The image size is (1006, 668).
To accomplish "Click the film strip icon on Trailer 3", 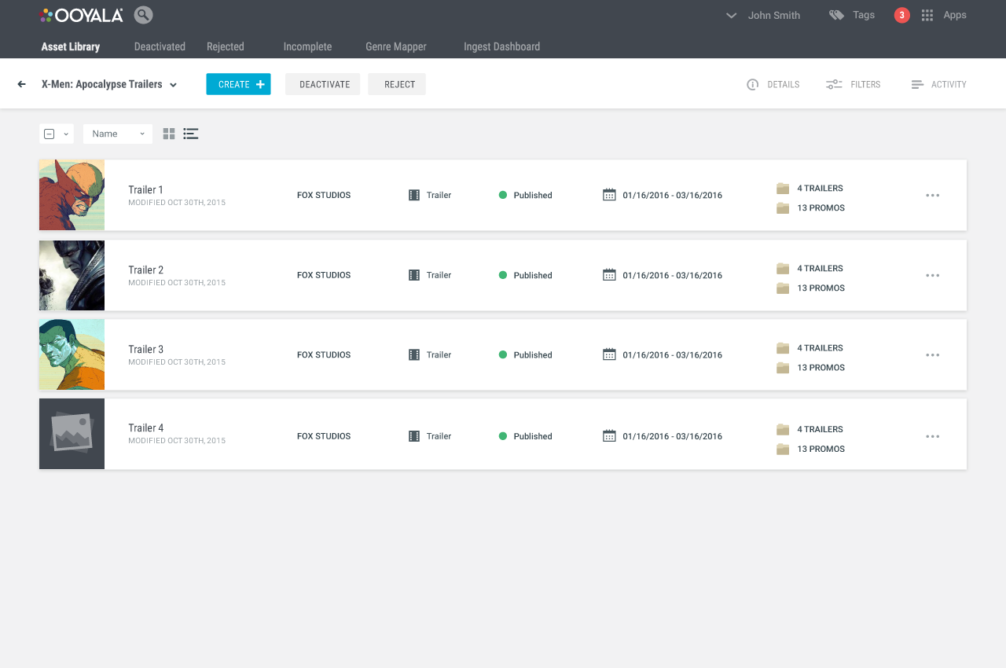I will point(414,354).
